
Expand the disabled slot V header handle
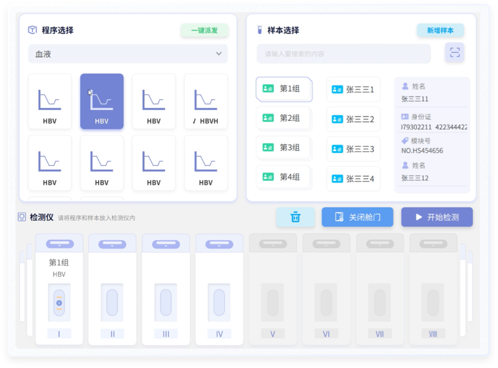(x=273, y=244)
